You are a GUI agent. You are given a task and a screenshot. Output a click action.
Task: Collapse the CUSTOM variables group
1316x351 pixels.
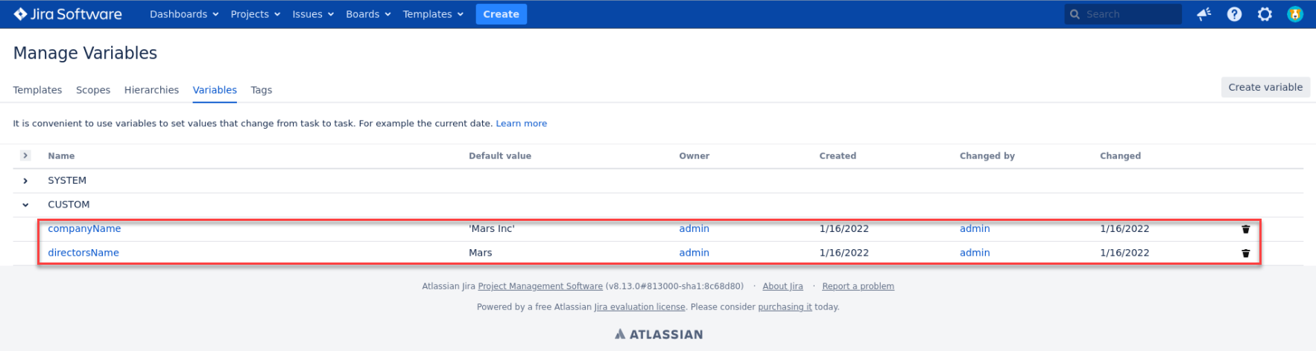25,205
